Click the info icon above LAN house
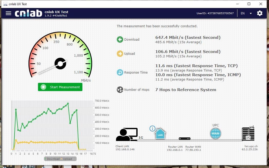This screenshot has width=269, height=168. (152, 128)
